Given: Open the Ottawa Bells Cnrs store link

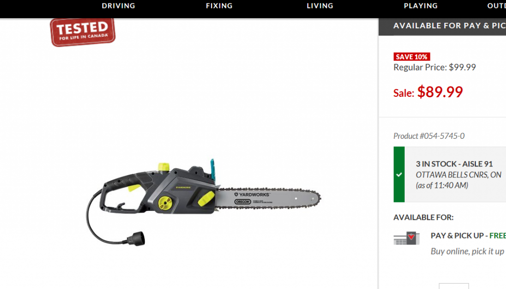Looking at the screenshot, I should point(458,175).
